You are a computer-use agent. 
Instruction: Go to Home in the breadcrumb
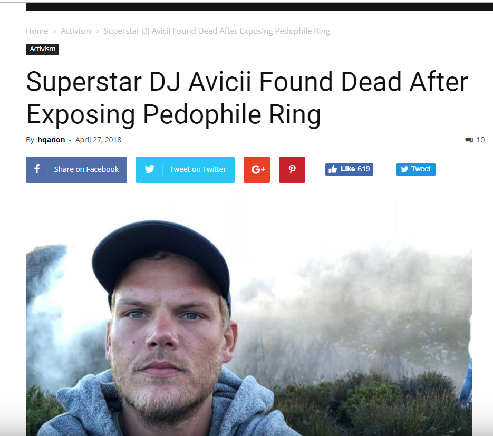[37, 31]
